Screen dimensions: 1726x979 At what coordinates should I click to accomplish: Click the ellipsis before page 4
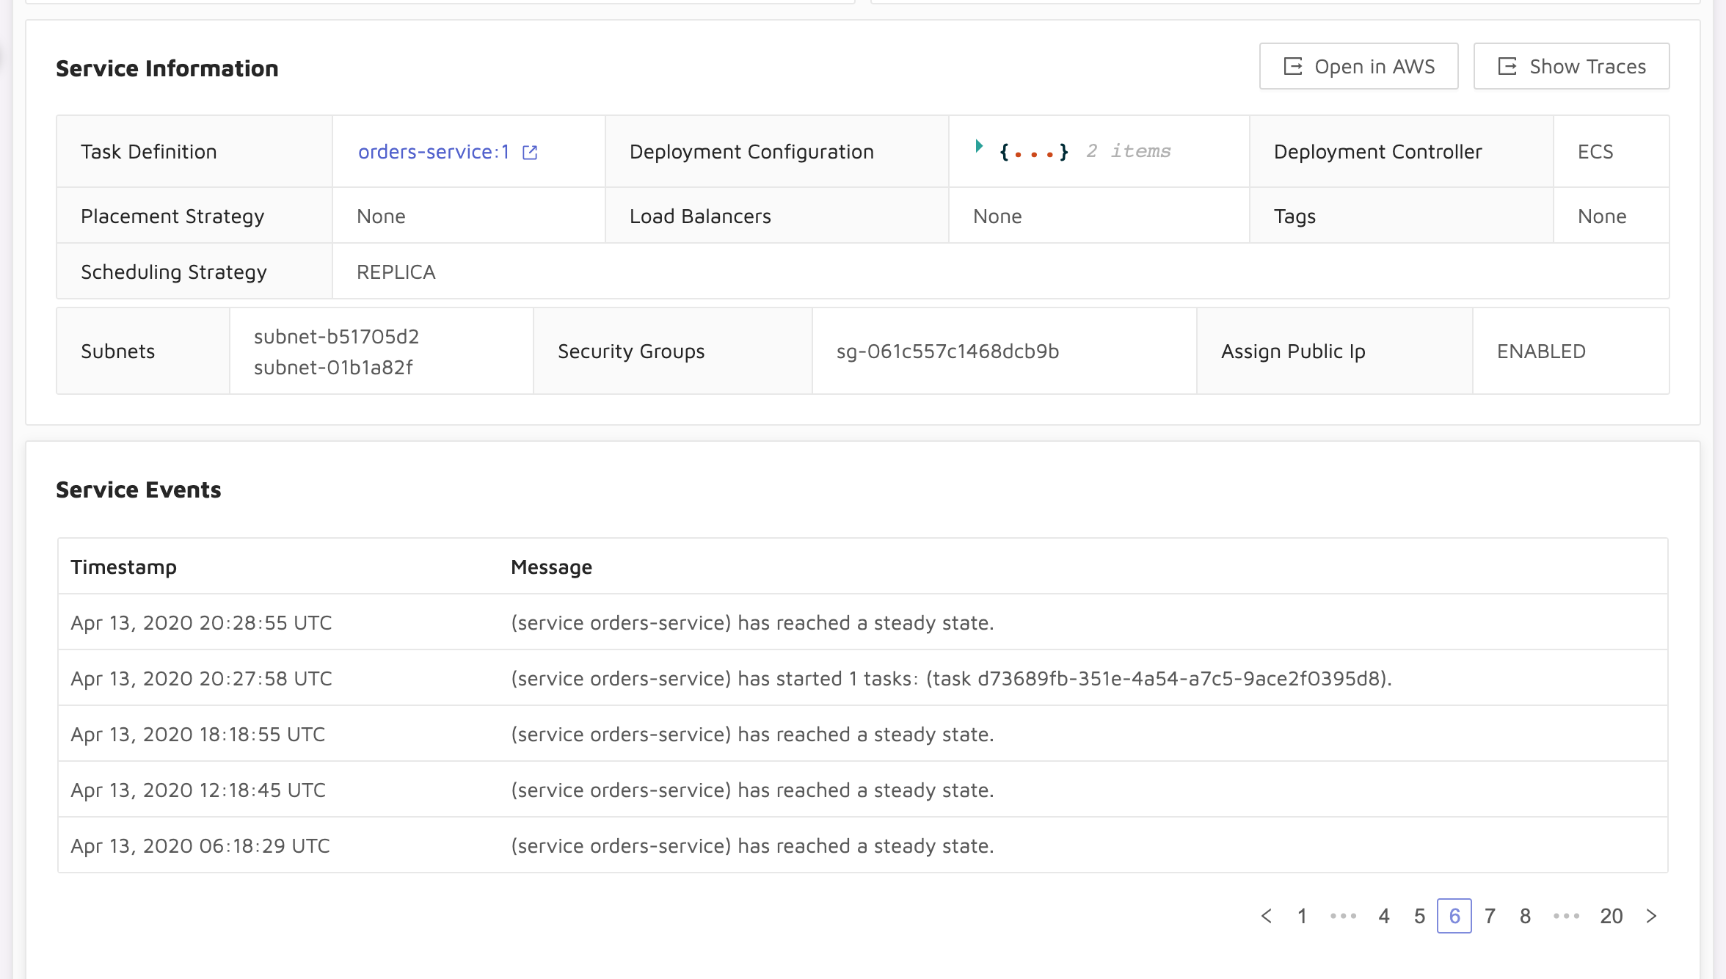point(1343,916)
